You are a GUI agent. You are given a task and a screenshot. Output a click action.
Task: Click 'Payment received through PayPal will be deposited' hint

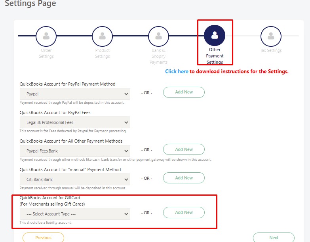(x=72, y=103)
